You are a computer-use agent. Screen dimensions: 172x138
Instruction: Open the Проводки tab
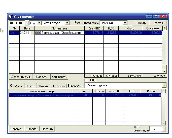click(58, 86)
